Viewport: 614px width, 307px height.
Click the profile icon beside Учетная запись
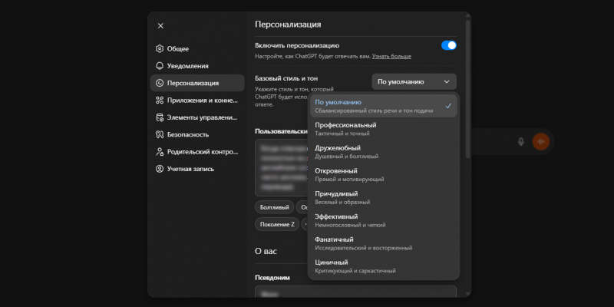(160, 169)
